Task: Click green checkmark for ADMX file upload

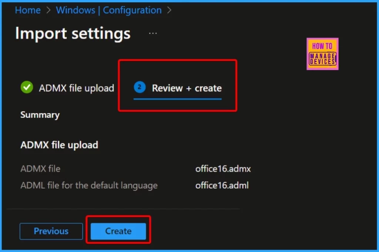Action: [x=27, y=87]
